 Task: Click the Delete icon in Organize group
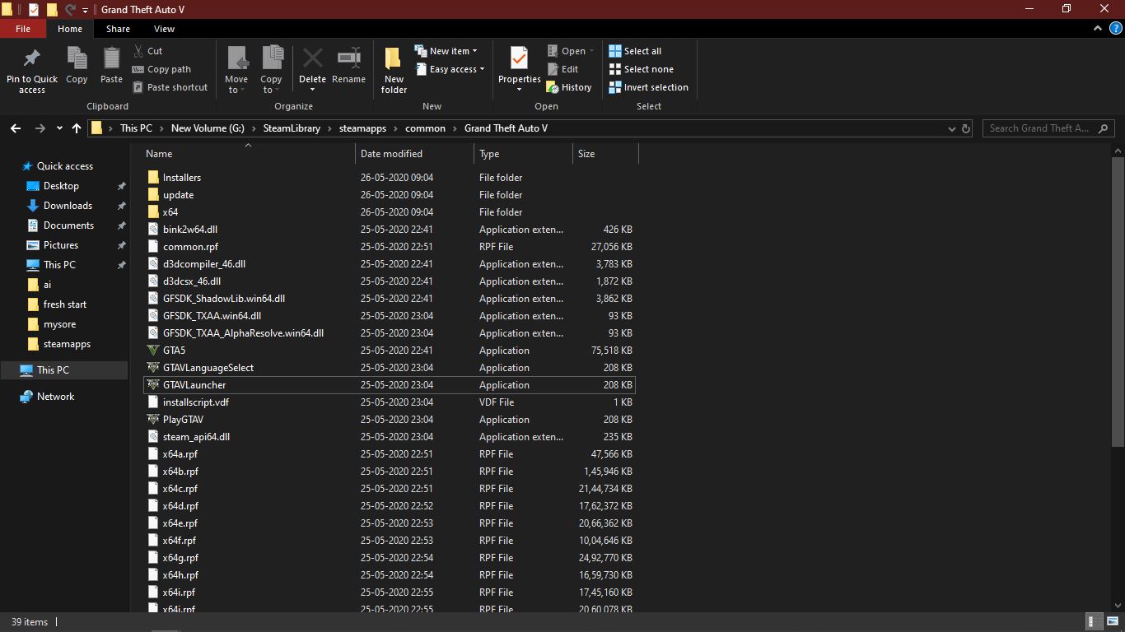coord(312,62)
